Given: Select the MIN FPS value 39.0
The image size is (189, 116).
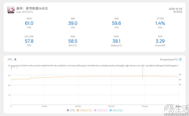Looking at the screenshot, I should [73, 23].
